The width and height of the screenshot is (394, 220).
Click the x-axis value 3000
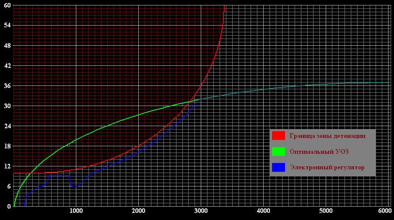tap(201, 211)
